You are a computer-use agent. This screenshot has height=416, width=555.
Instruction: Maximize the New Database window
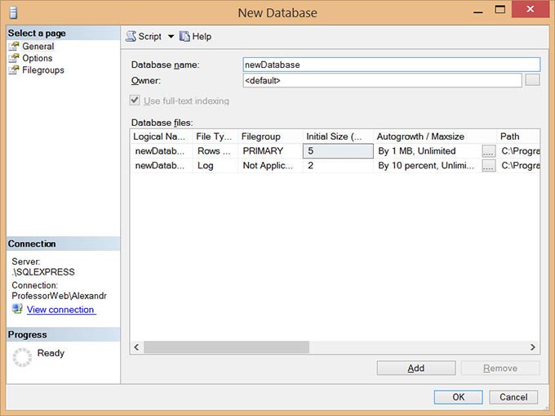(499, 10)
